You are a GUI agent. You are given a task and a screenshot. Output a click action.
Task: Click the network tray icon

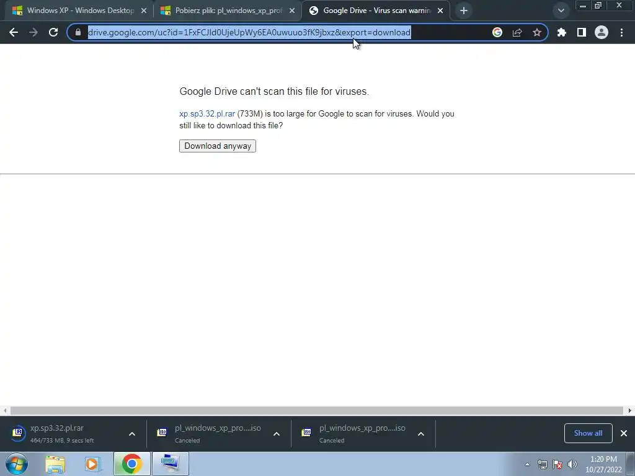click(542, 464)
